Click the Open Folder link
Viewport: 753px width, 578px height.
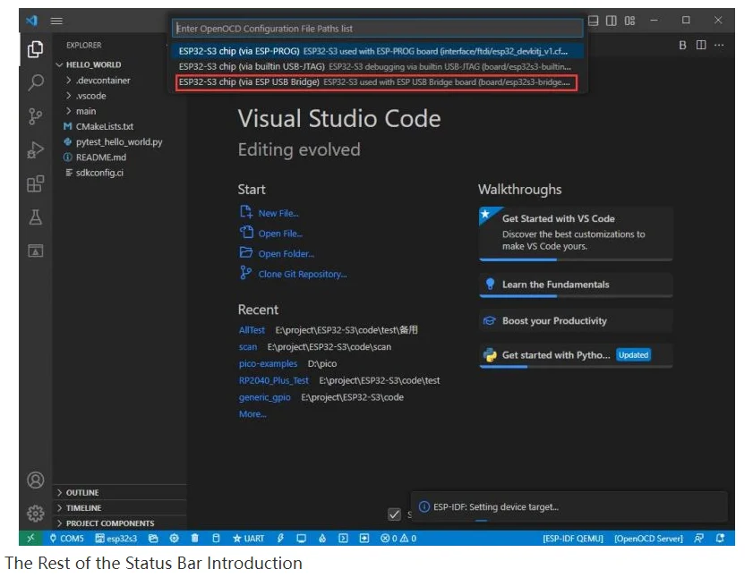(x=287, y=253)
